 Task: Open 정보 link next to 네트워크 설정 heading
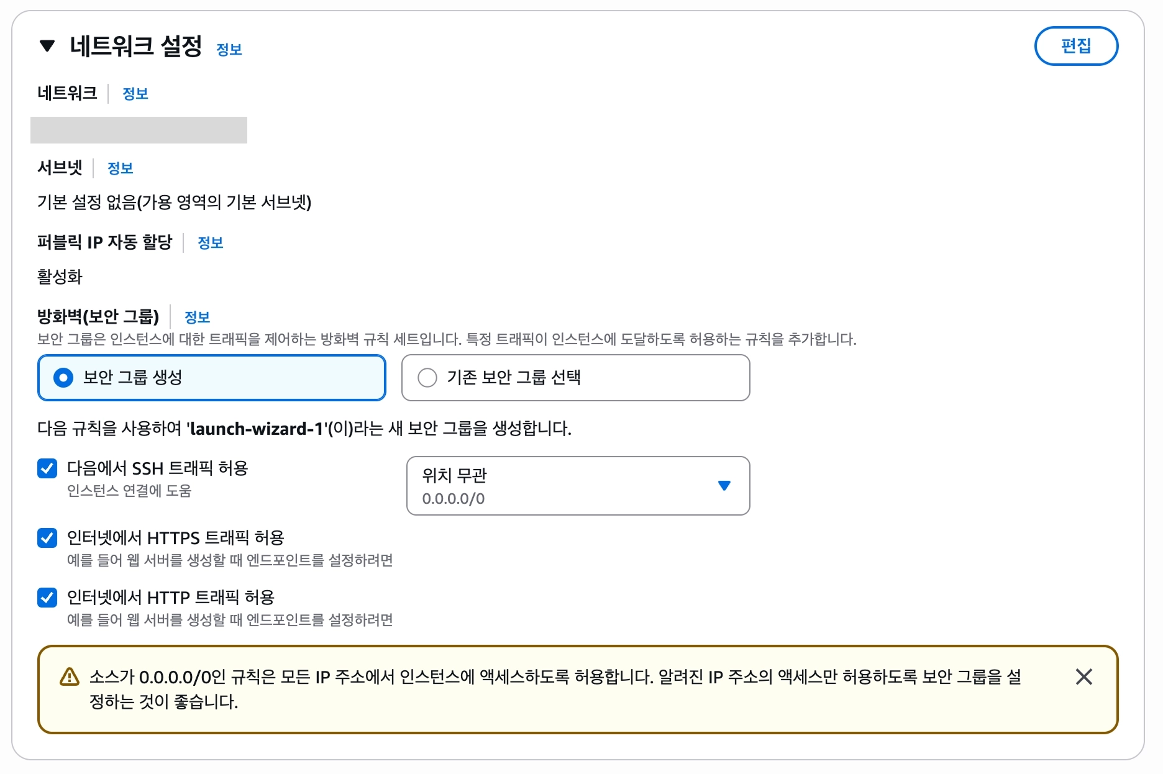click(x=229, y=50)
